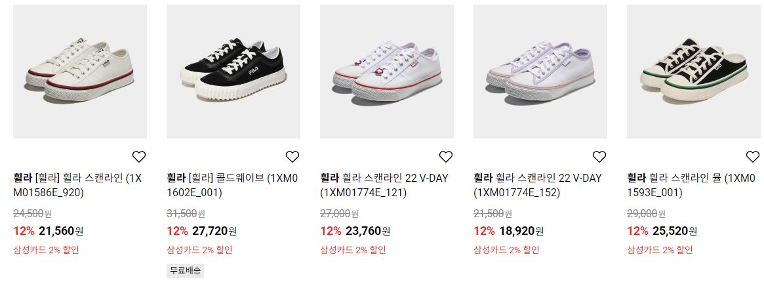The image size is (764, 292).
Task: Open black Cold Wave sneaker image
Action: pos(233,72)
